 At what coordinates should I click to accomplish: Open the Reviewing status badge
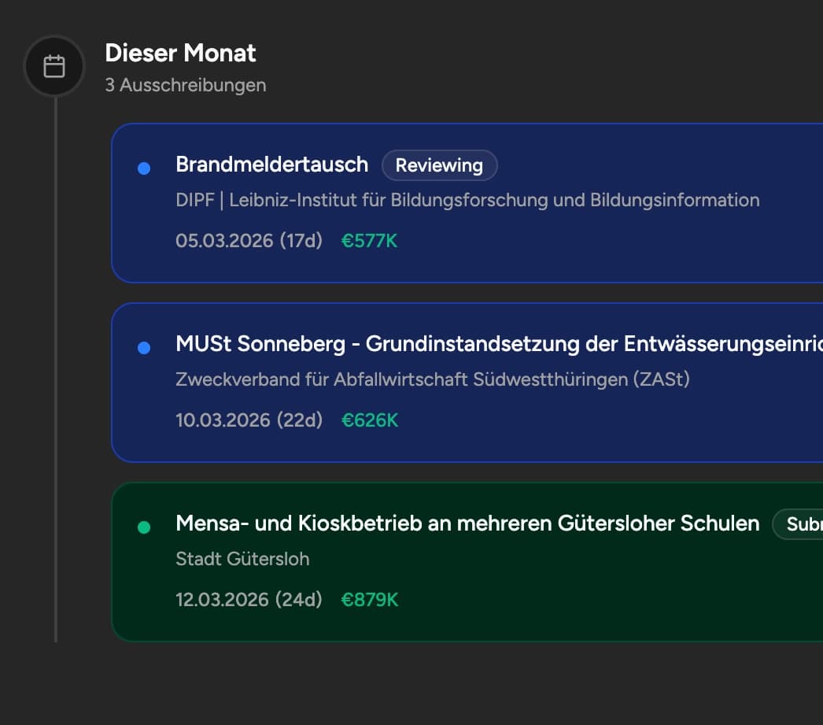tap(439, 165)
